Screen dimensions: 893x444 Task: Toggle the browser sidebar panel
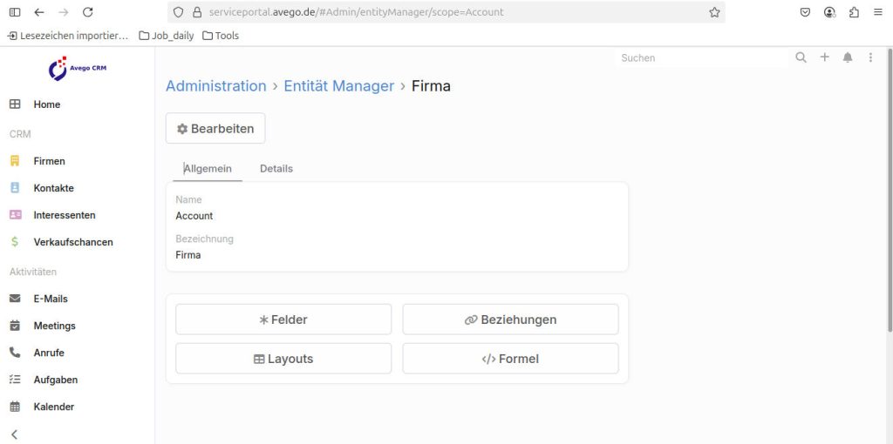point(15,12)
